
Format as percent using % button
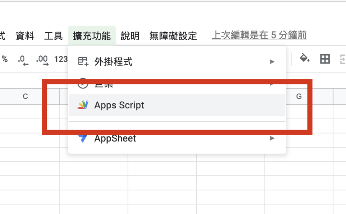pyautogui.click(x=5, y=59)
